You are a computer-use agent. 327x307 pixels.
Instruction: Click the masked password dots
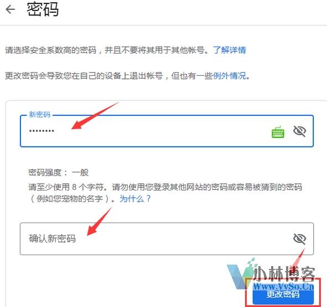tap(41, 131)
